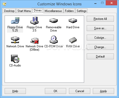This screenshot has height=98, width=119.
Task: Close the Customize Windows Icons window
Action: [112, 3]
